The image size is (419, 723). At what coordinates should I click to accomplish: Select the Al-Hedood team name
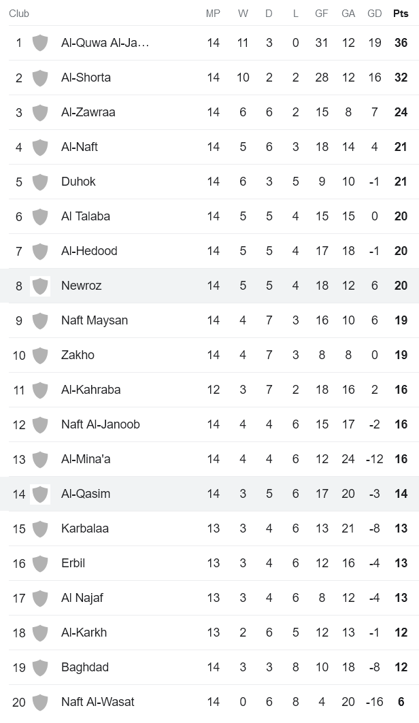click(x=89, y=251)
